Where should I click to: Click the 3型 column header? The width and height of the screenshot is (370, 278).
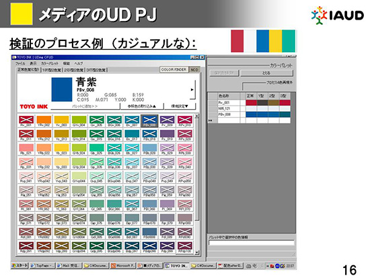285,96
